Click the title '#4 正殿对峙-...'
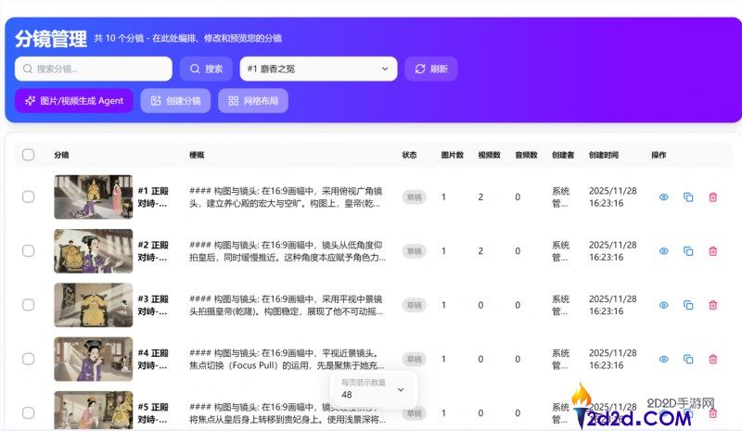The width and height of the screenshot is (742, 431). [153, 359]
